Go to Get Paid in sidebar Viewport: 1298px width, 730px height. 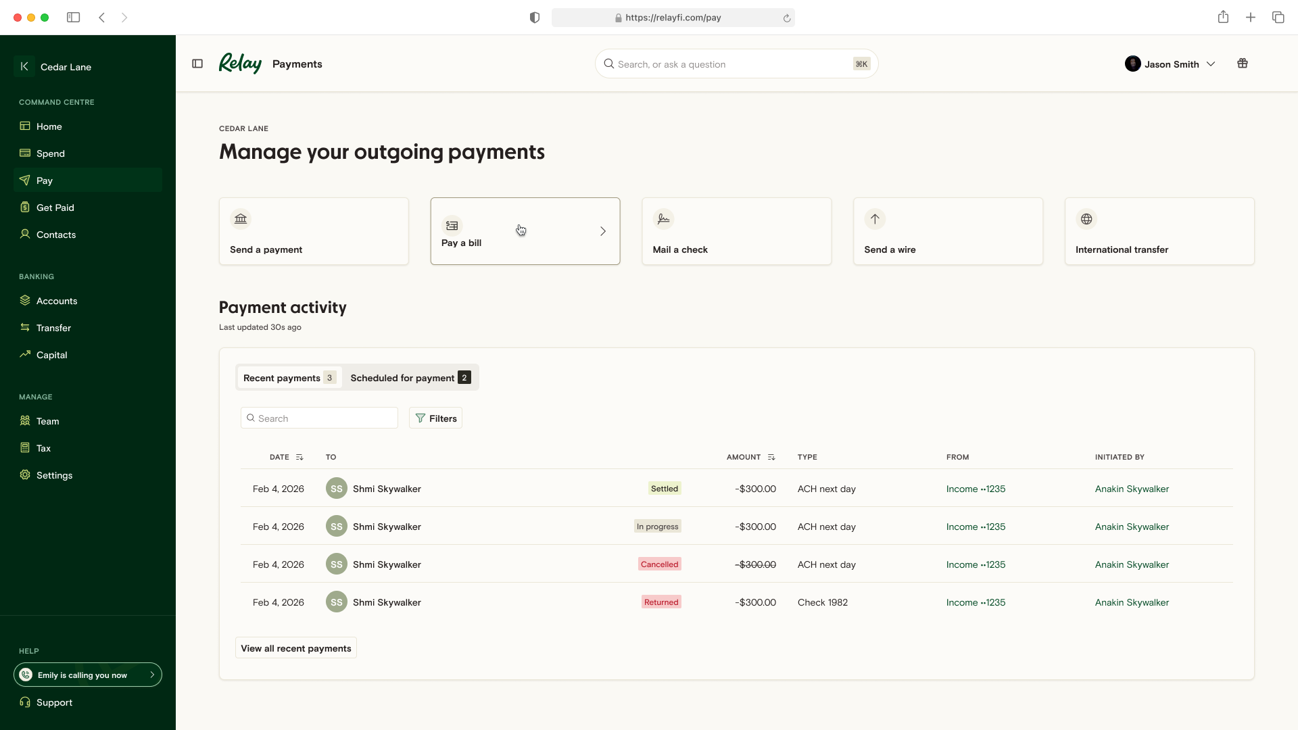tap(55, 208)
